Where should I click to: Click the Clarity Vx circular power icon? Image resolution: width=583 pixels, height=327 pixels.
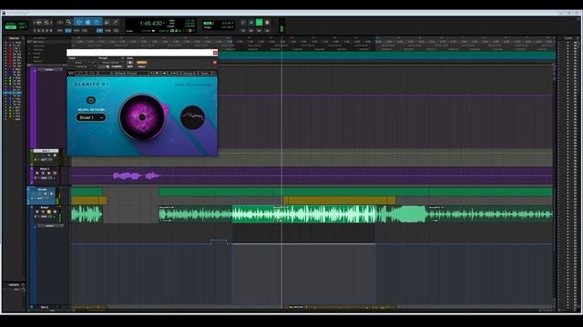click(91, 100)
